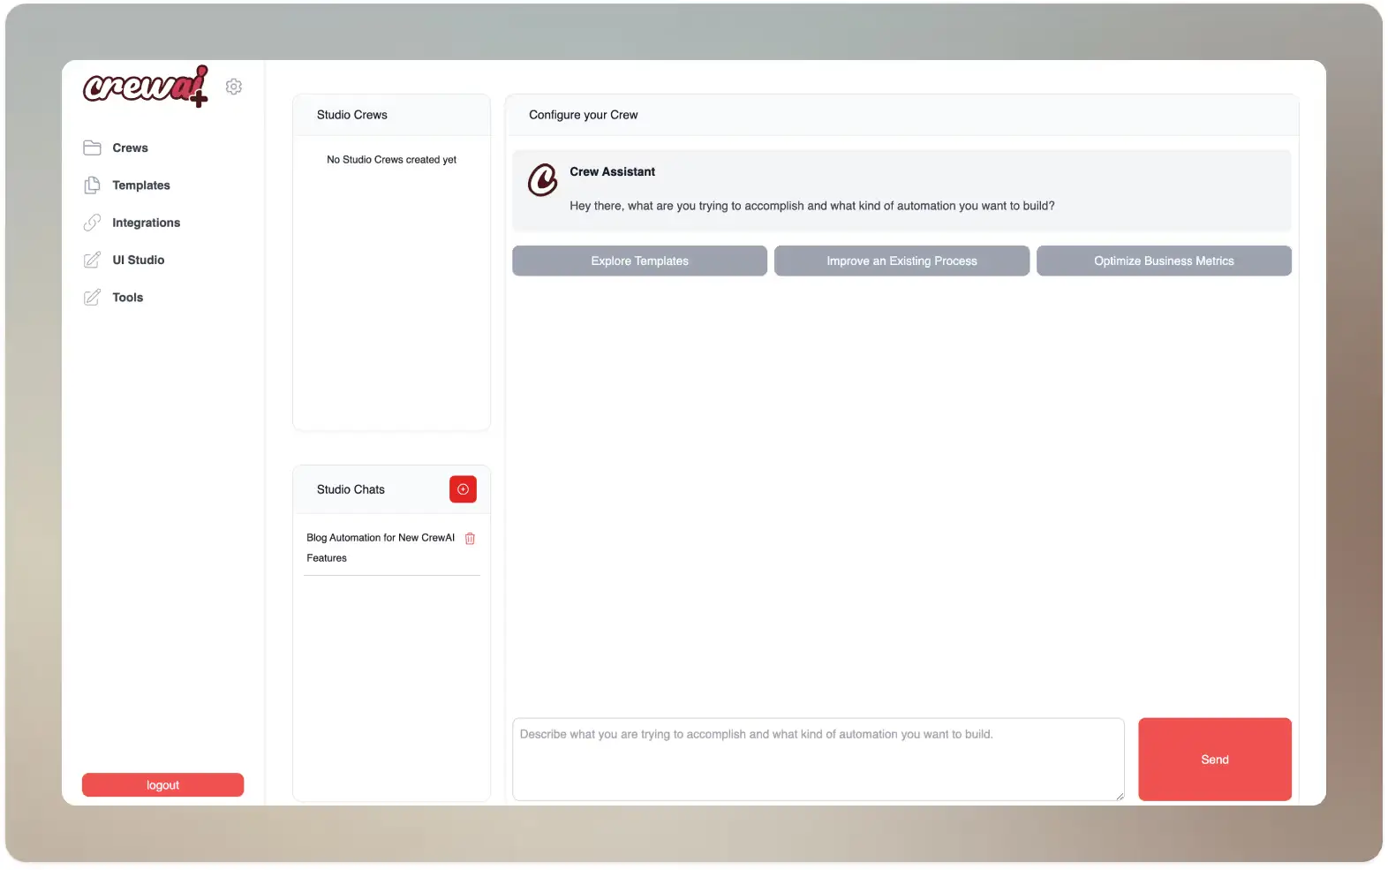Send the message with Send button
The height and width of the screenshot is (870, 1388).
[1215, 760]
